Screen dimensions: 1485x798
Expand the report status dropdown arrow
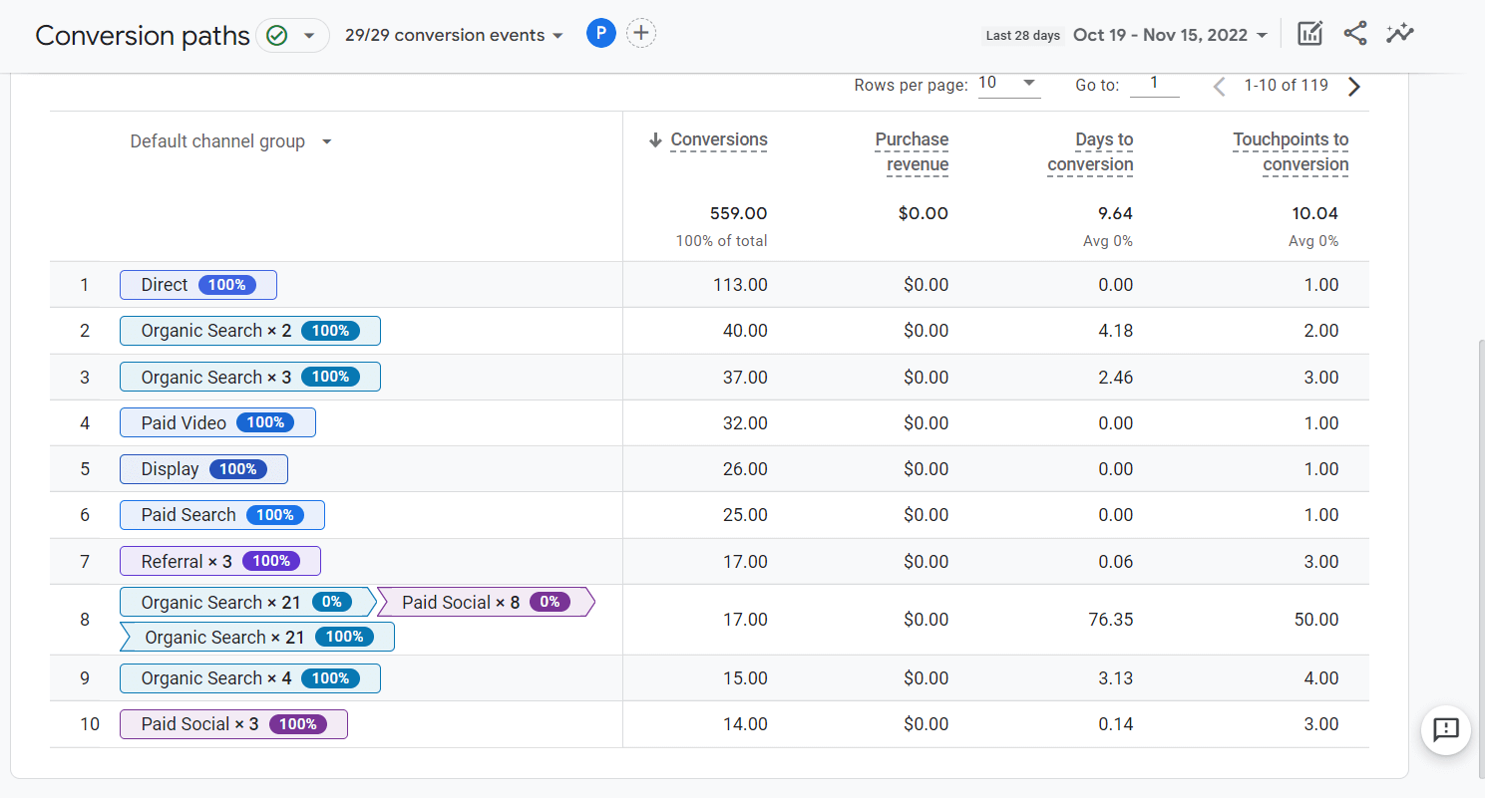tap(309, 36)
